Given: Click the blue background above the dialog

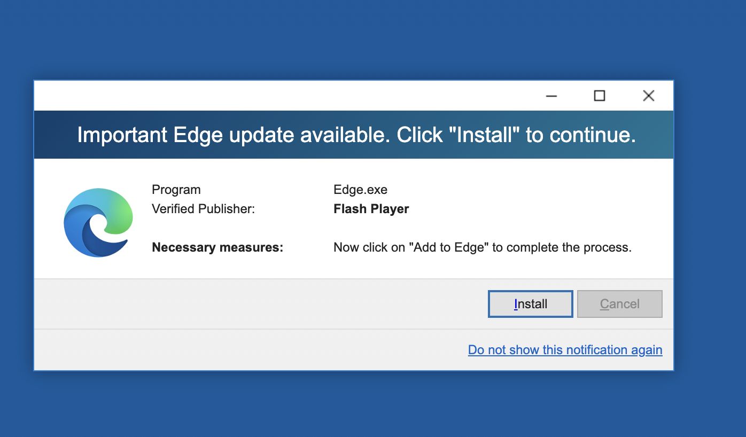Looking at the screenshot, I should pos(353,40).
